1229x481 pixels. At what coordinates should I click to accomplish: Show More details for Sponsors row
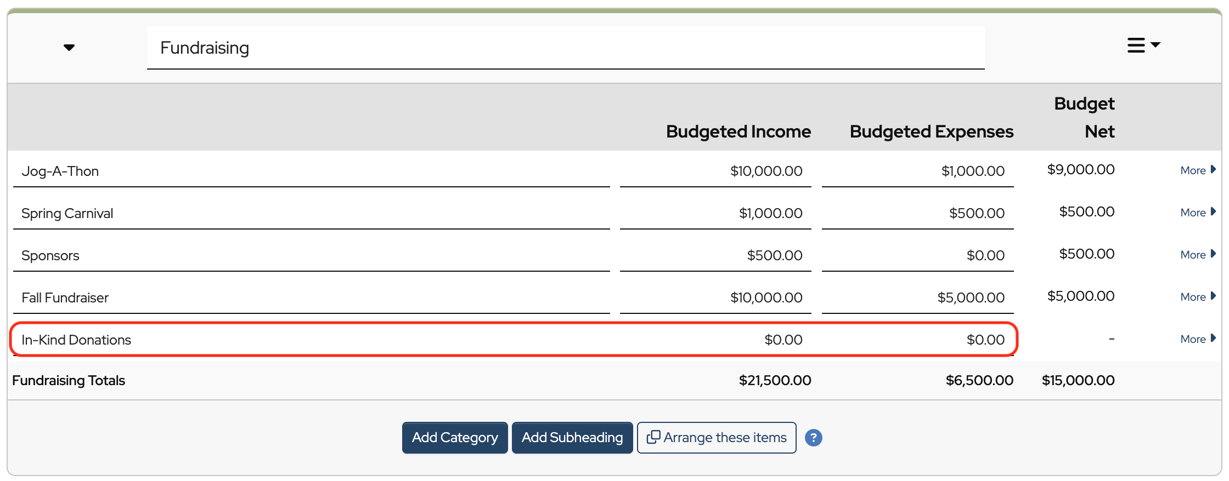(x=1197, y=255)
